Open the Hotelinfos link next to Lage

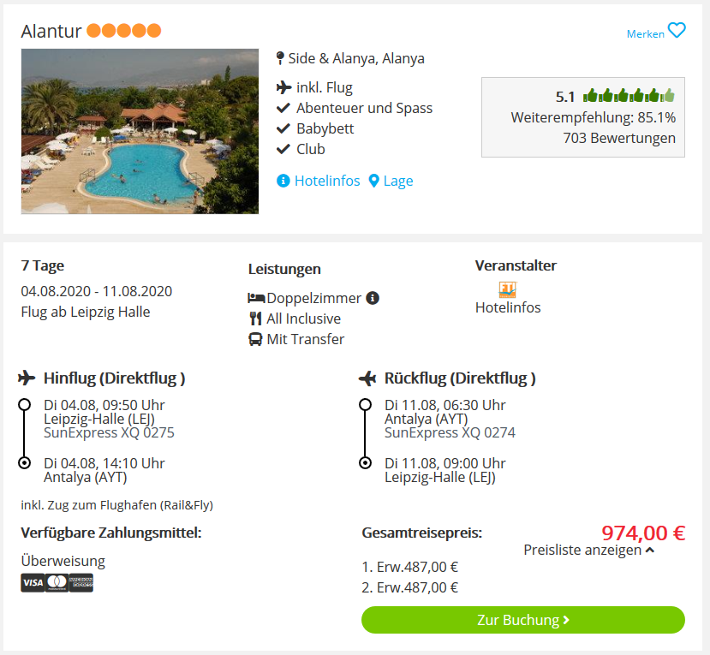coord(327,181)
